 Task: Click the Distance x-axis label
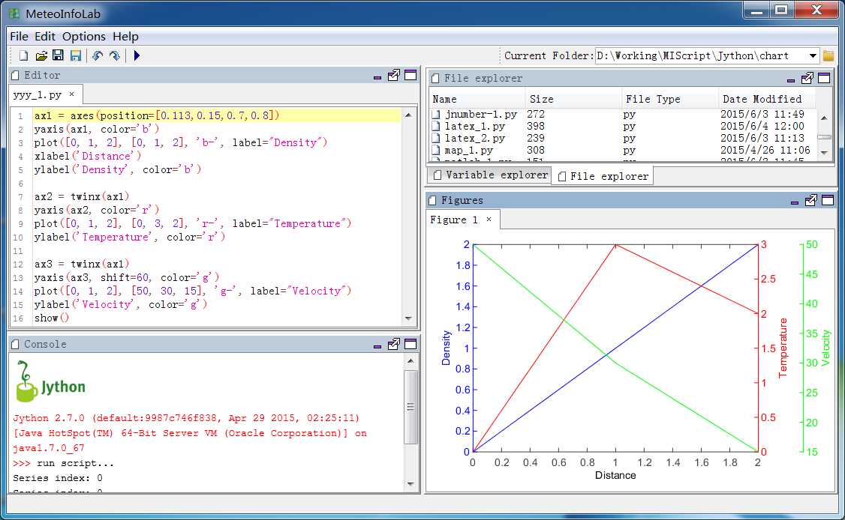(615, 475)
